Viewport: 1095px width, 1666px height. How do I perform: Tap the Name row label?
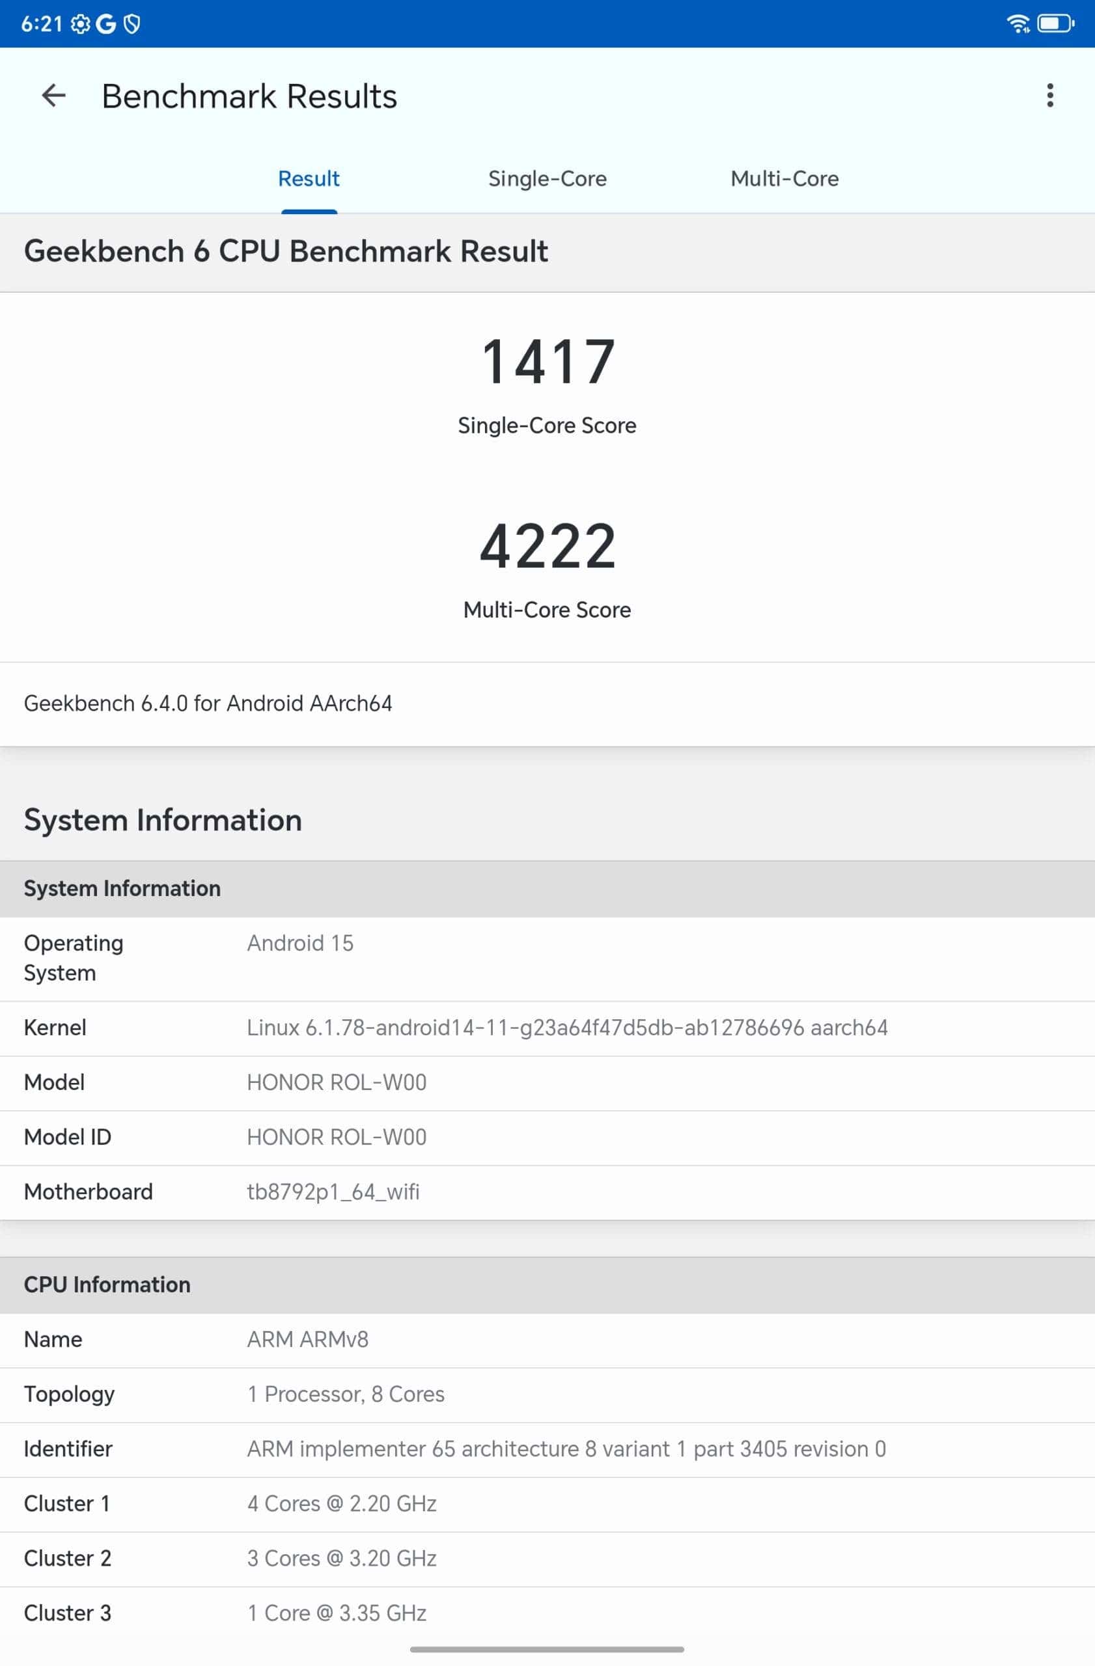[53, 1340]
